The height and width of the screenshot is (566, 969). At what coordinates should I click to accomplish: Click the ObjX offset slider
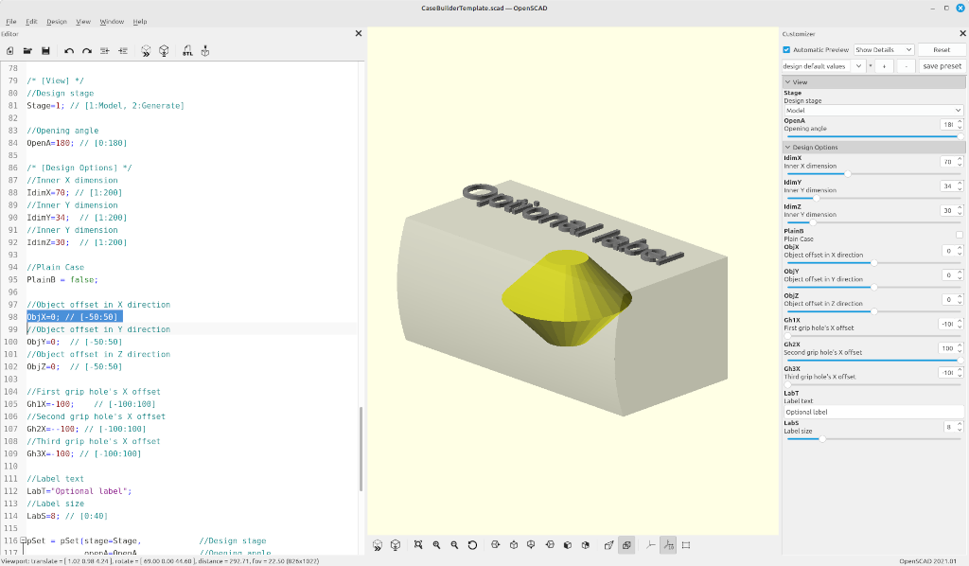tap(873, 262)
